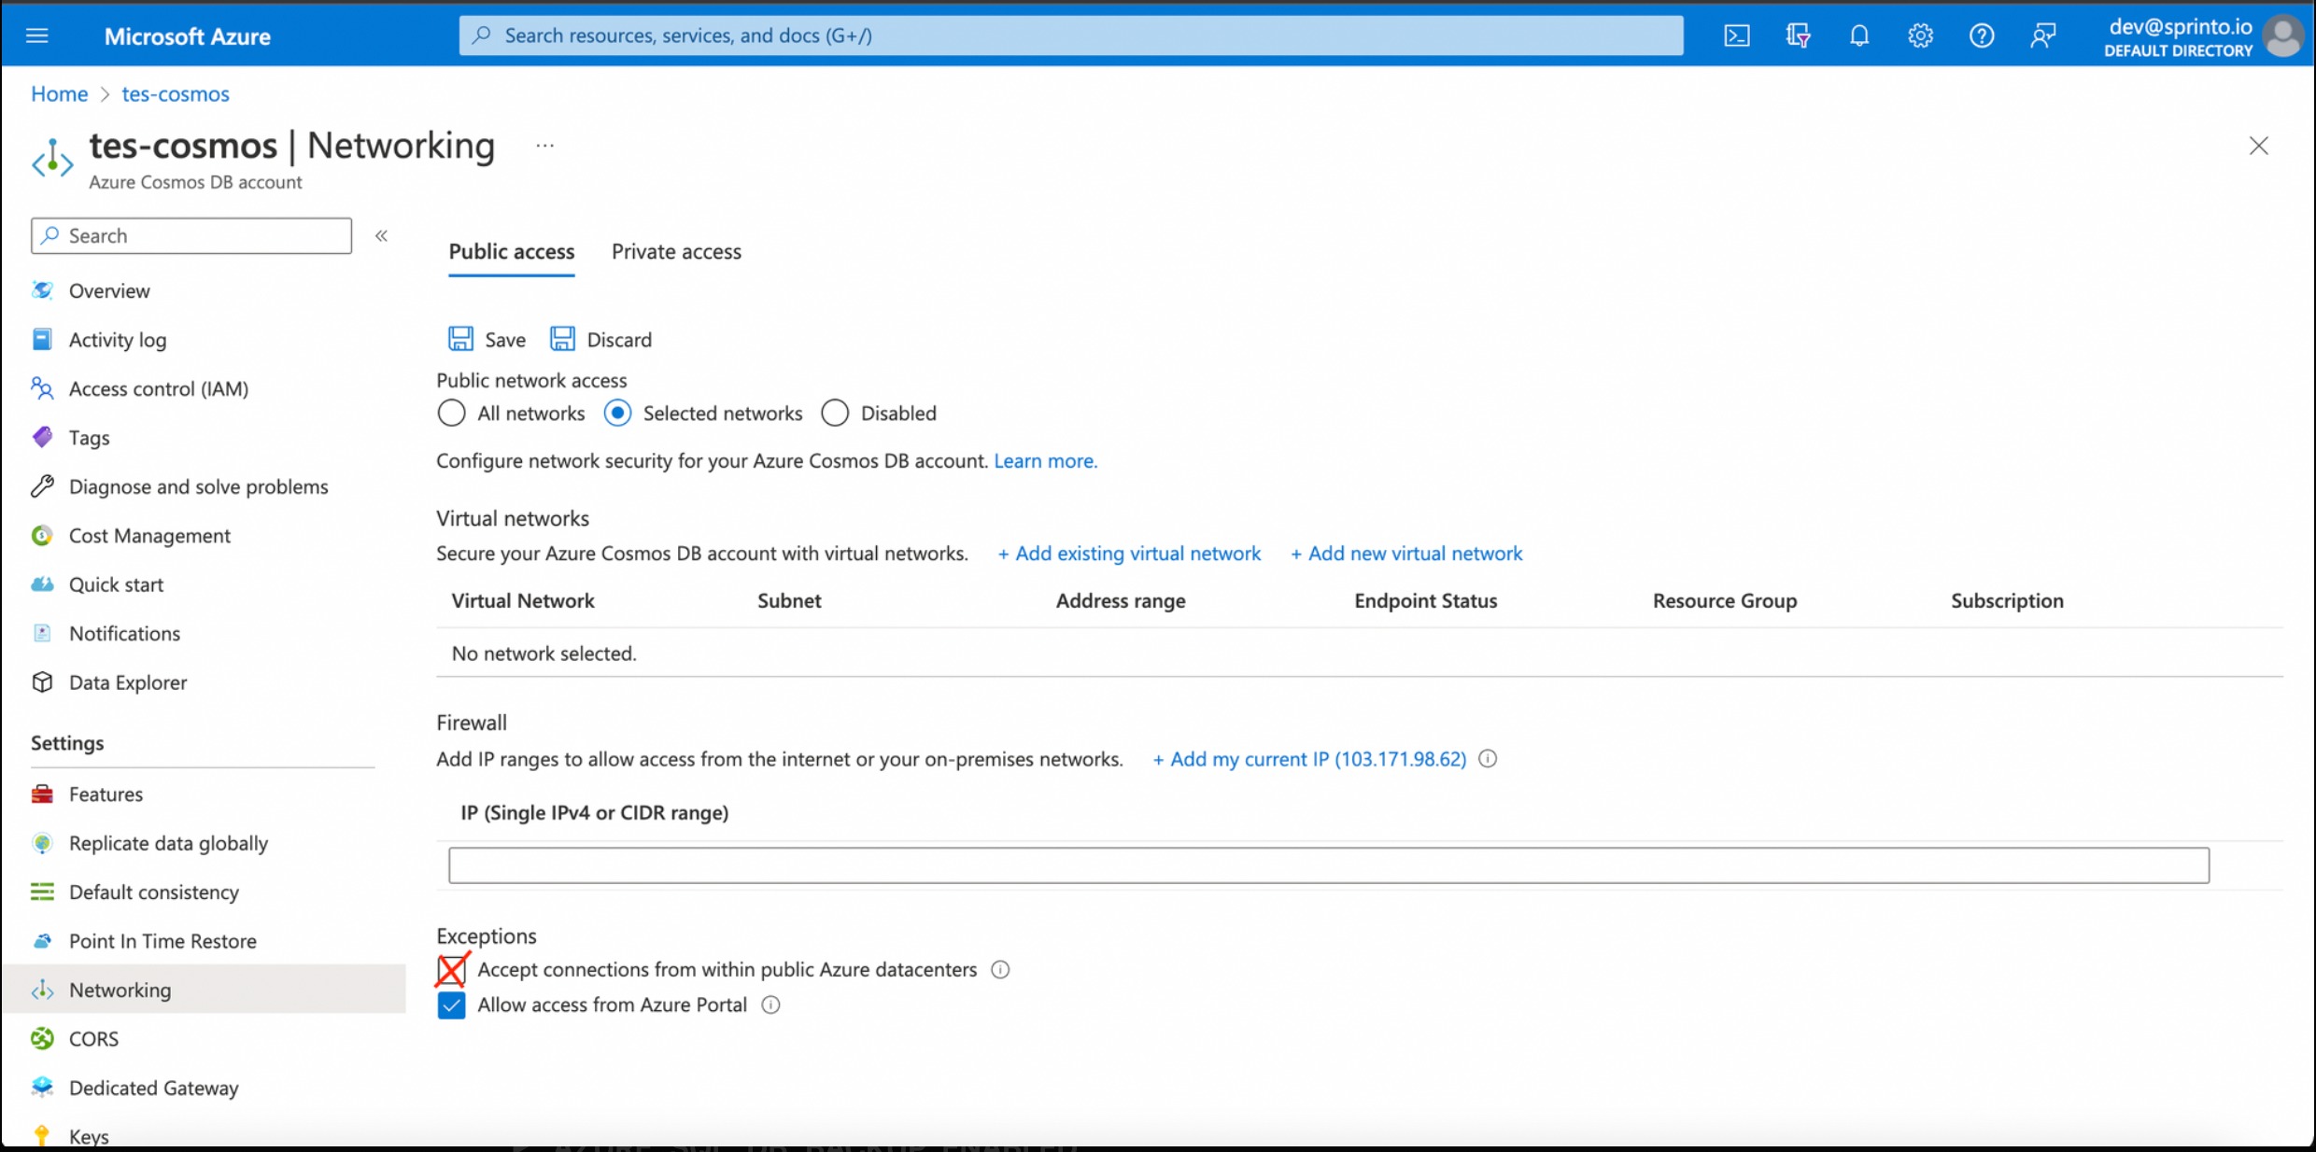Open the Cloud Shell icon in header

coord(1736,35)
